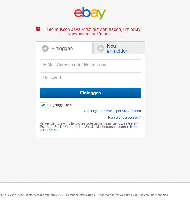This screenshot has width=190, height=200.
Task: Click the JavaScript aktiviert error message
Action: tap(94, 31)
